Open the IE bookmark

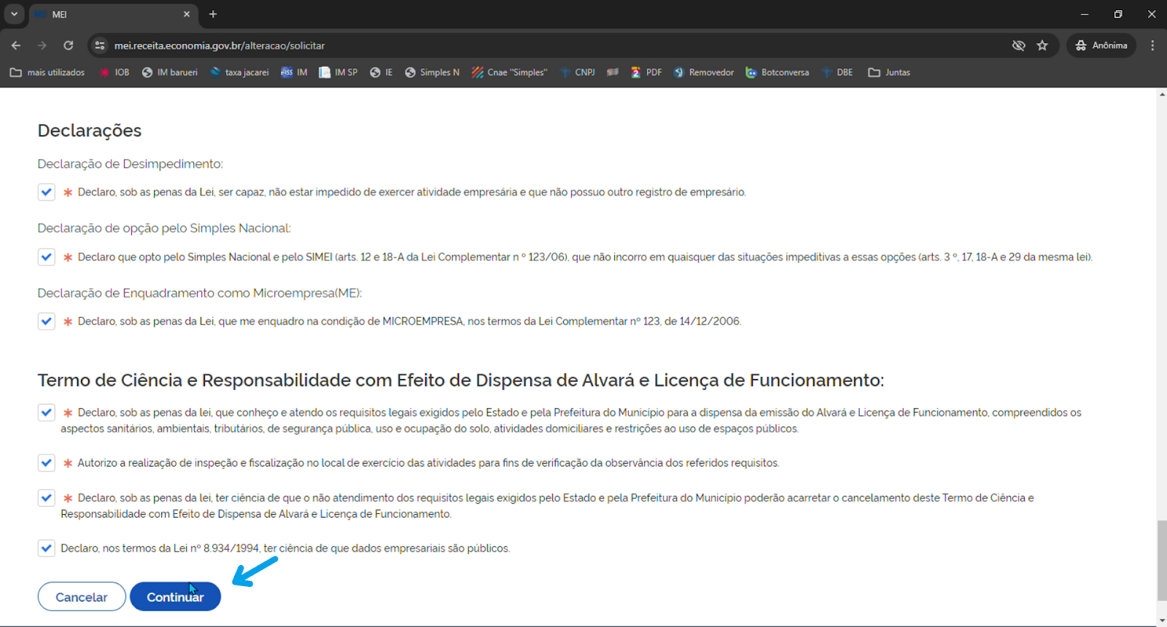pyautogui.click(x=381, y=72)
